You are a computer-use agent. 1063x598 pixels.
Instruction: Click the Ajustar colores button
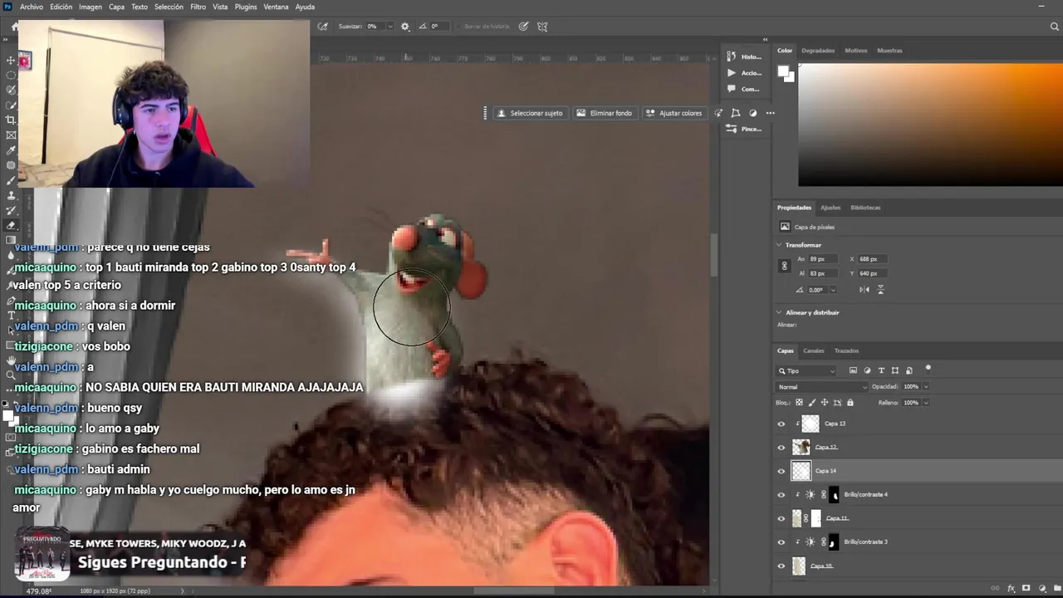(x=674, y=113)
